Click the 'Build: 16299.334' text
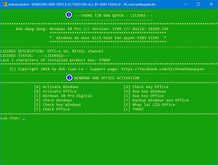 pos(150,29)
